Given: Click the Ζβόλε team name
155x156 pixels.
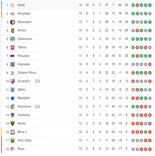Looking at the screenshot, I should (22, 90).
